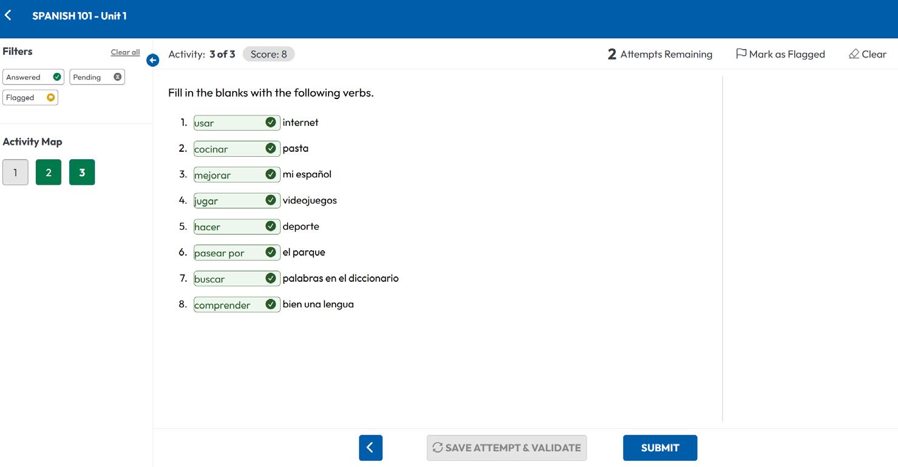Image resolution: width=898 pixels, height=467 pixels.
Task: Collapse the sidebar with the blue arrow
Action: pyautogui.click(x=153, y=60)
